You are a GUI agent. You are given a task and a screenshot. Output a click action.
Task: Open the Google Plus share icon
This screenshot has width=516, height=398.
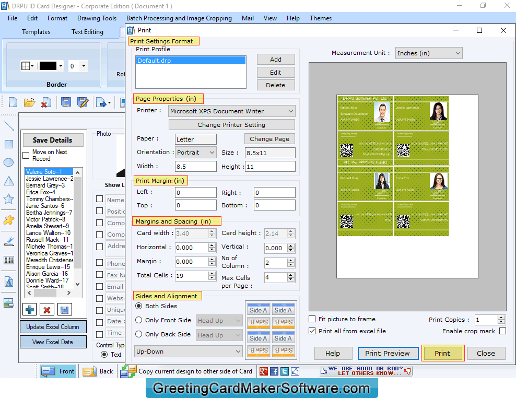[264, 371]
